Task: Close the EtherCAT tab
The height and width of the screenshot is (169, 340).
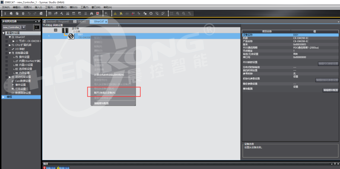Action: (x=106, y=22)
